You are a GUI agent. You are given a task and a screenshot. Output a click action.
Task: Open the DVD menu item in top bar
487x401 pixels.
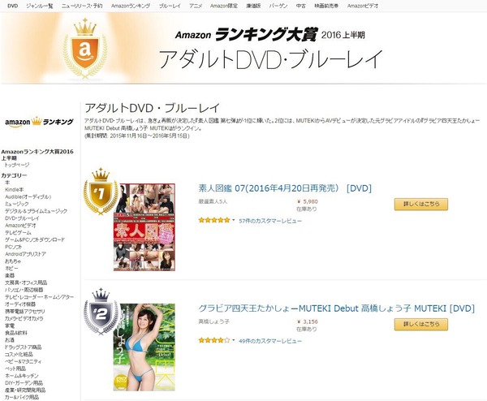click(x=12, y=6)
